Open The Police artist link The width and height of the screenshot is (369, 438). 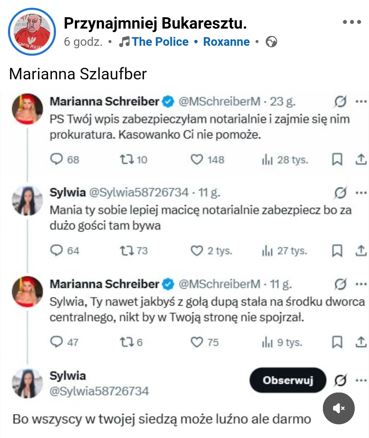click(160, 42)
